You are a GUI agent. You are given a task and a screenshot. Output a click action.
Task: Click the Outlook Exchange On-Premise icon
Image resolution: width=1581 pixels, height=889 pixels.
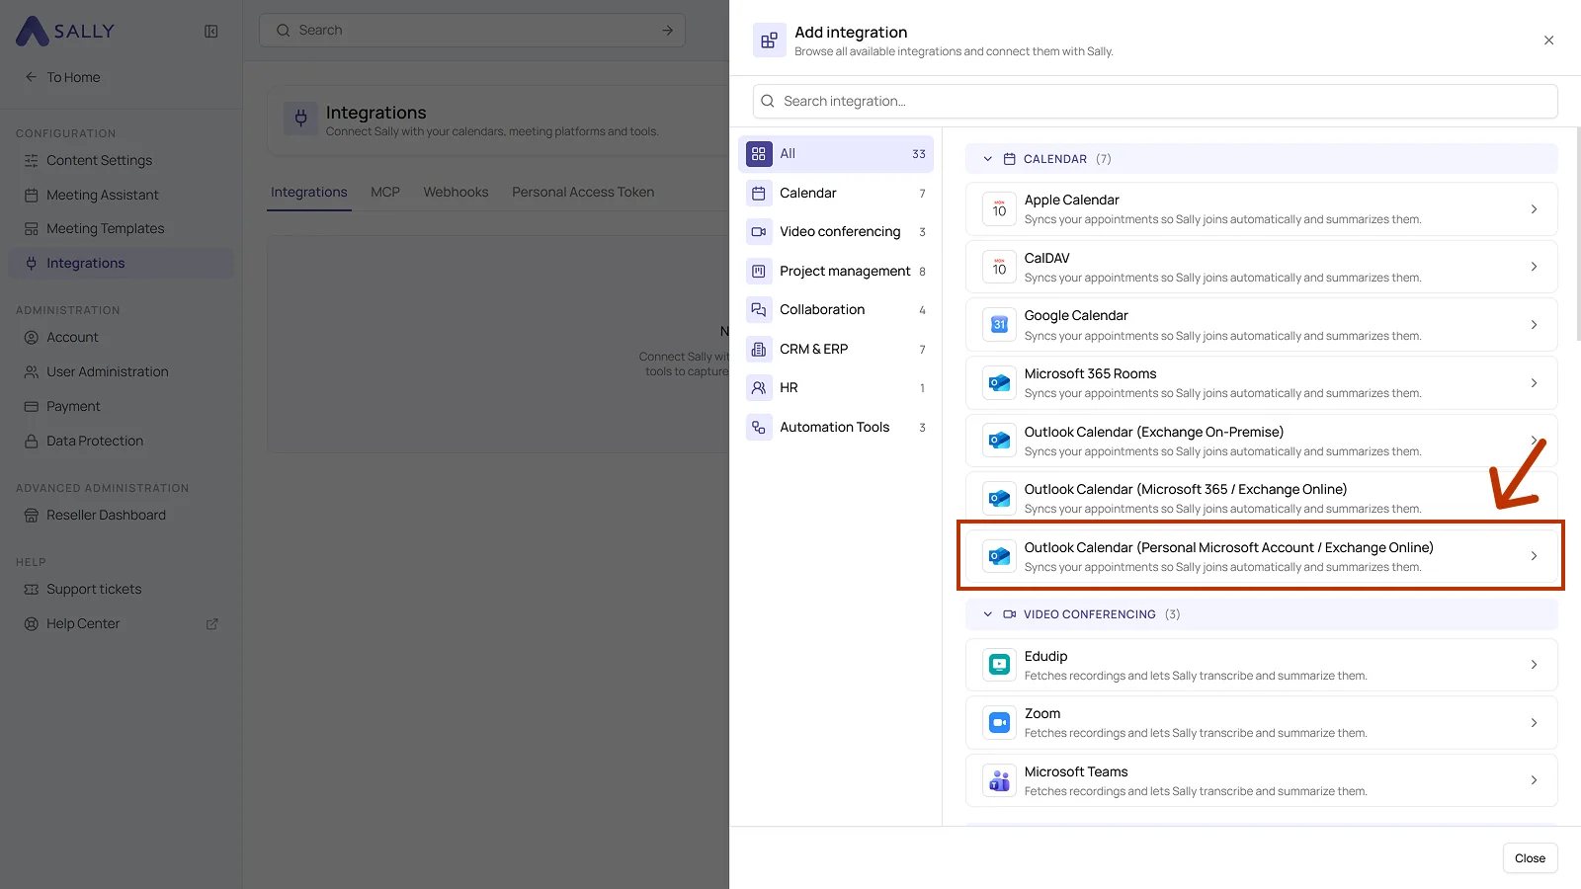coord(999,441)
